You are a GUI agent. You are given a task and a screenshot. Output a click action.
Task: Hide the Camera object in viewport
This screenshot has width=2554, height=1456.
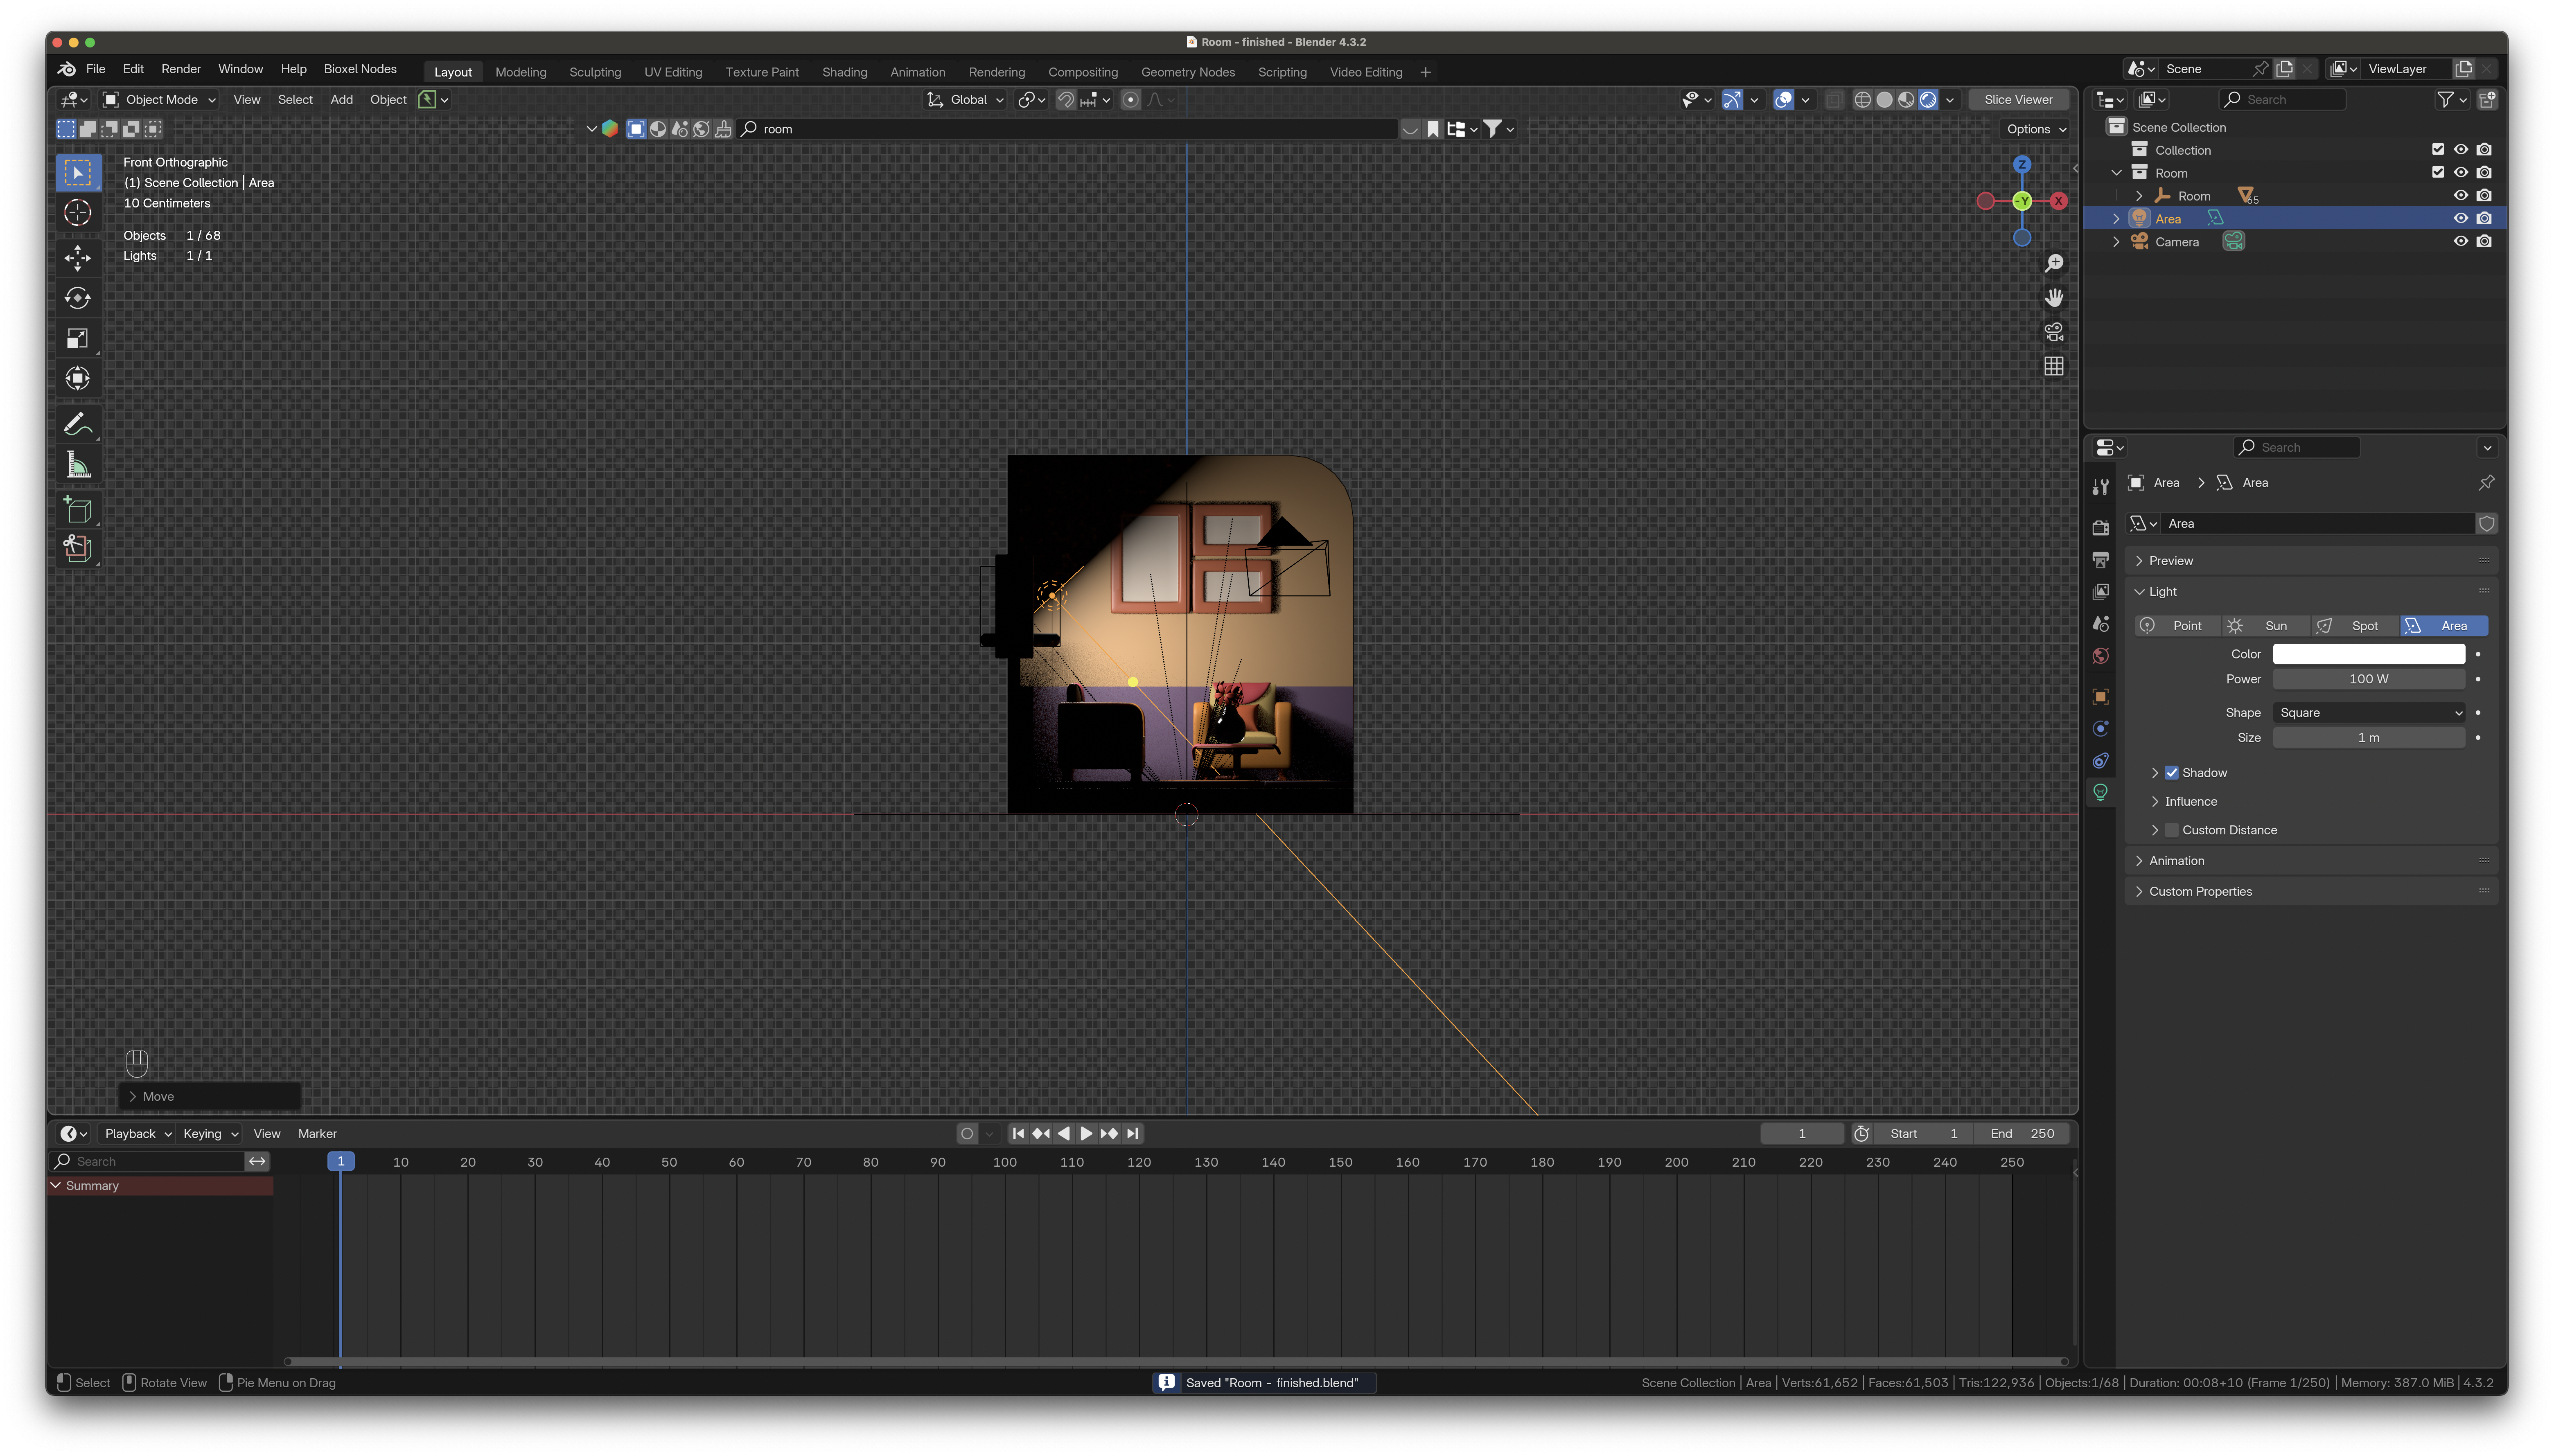pos(2461,242)
